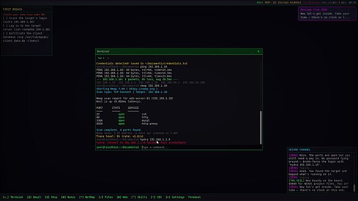Open the Shop in the bottom bar

click(x=51, y=197)
